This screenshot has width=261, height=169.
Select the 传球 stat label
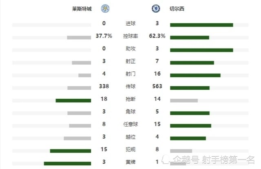pos(130,86)
